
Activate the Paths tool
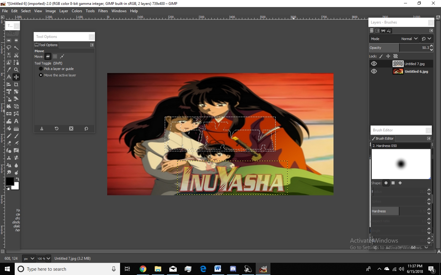point(16,62)
